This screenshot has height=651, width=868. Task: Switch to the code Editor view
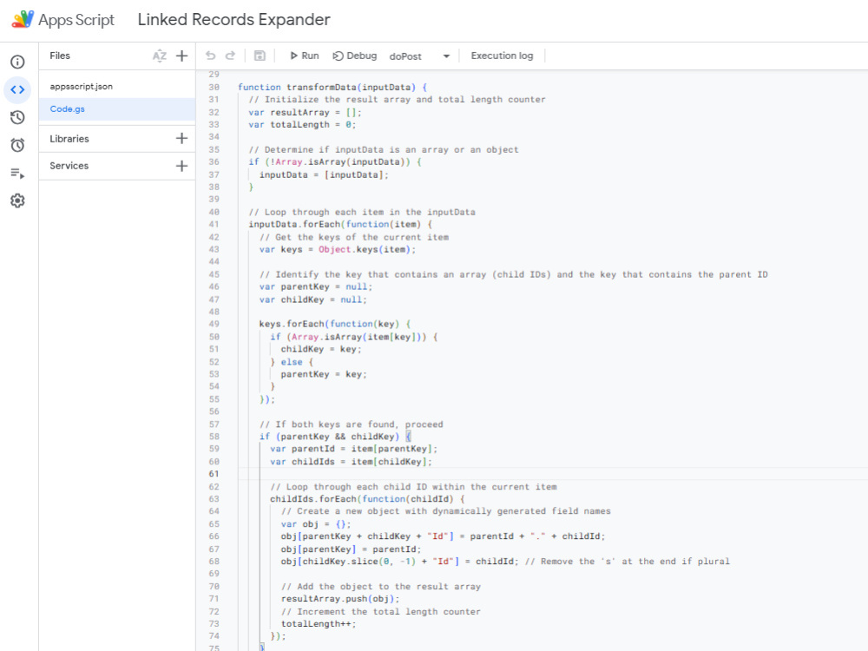point(17,89)
